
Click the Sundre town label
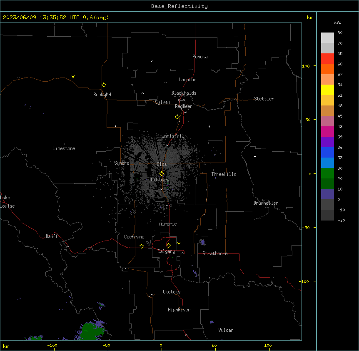pyautogui.click(x=122, y=163)
